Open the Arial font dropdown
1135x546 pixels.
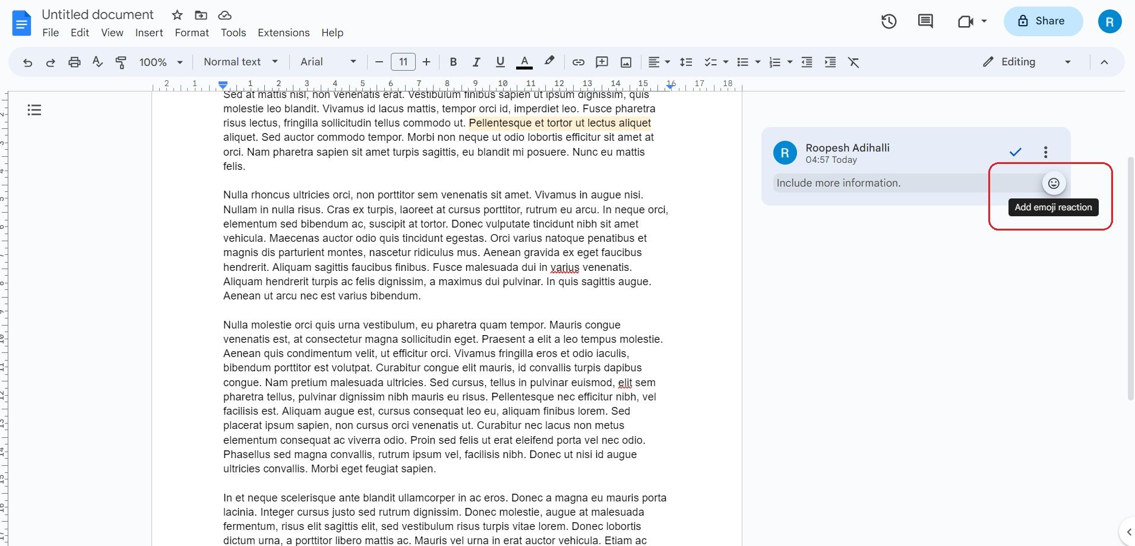click(x=327, y=62)
